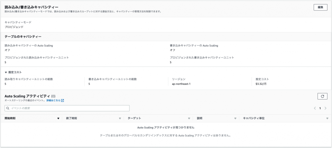Viewport: 332px width, 148px height.
Task: Go to the next page of activities
Action: tap(325, 108)
